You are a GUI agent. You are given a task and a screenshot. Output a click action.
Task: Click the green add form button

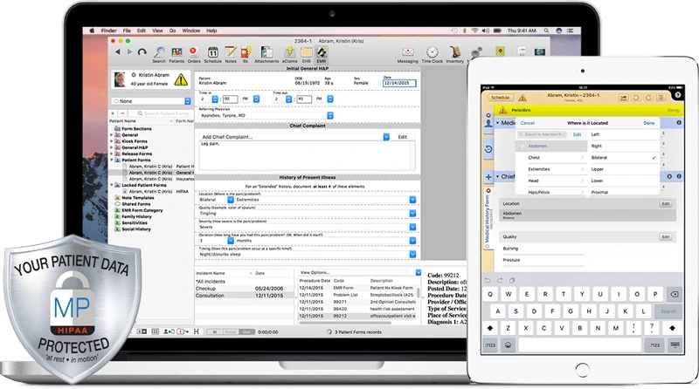[x=114, y=113]
